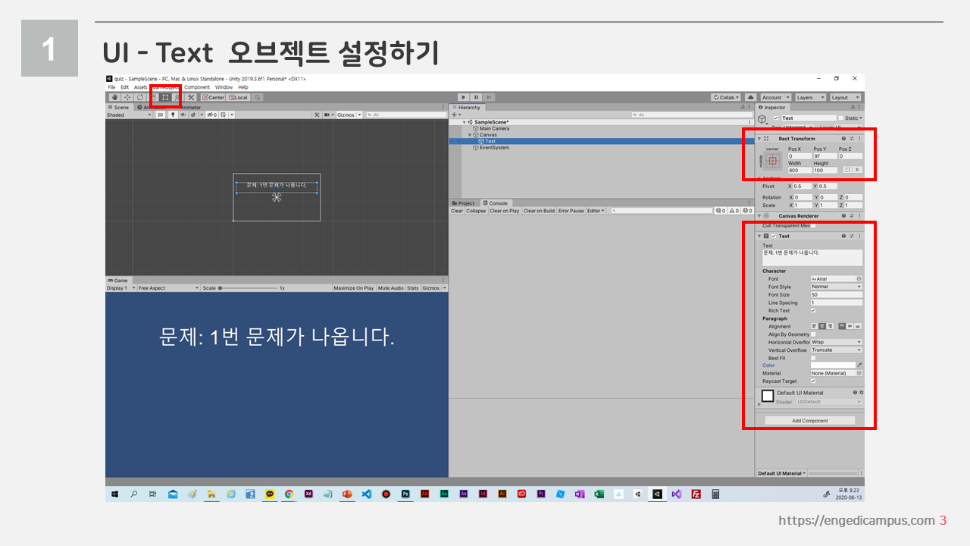
Task: Switch to the Scene tab
Action: pos(119,108)
